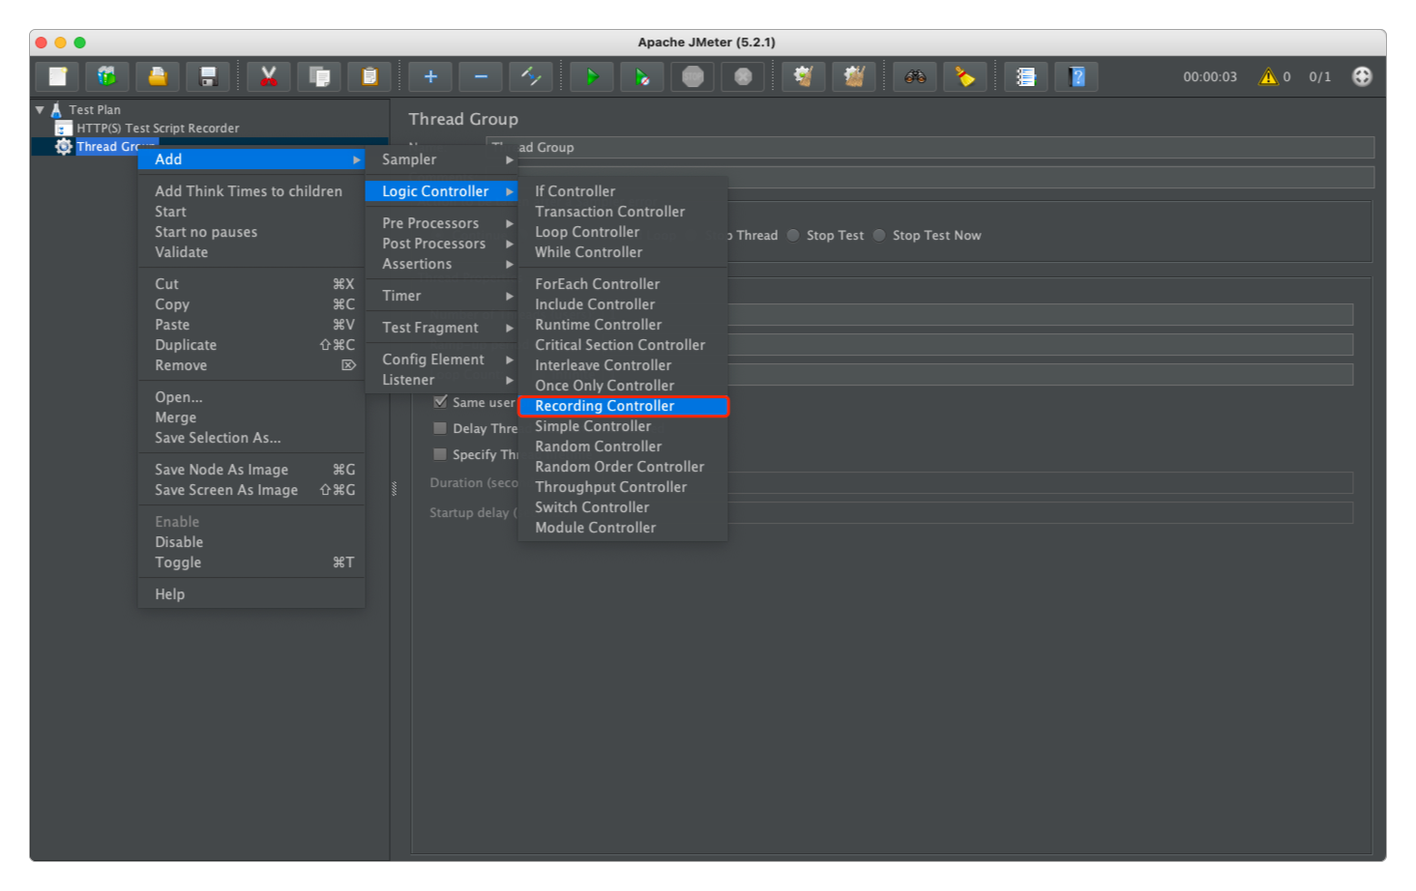Click Validate in the context menu
The height and width of the screenshot is (891, 1416).
[251, 252]
